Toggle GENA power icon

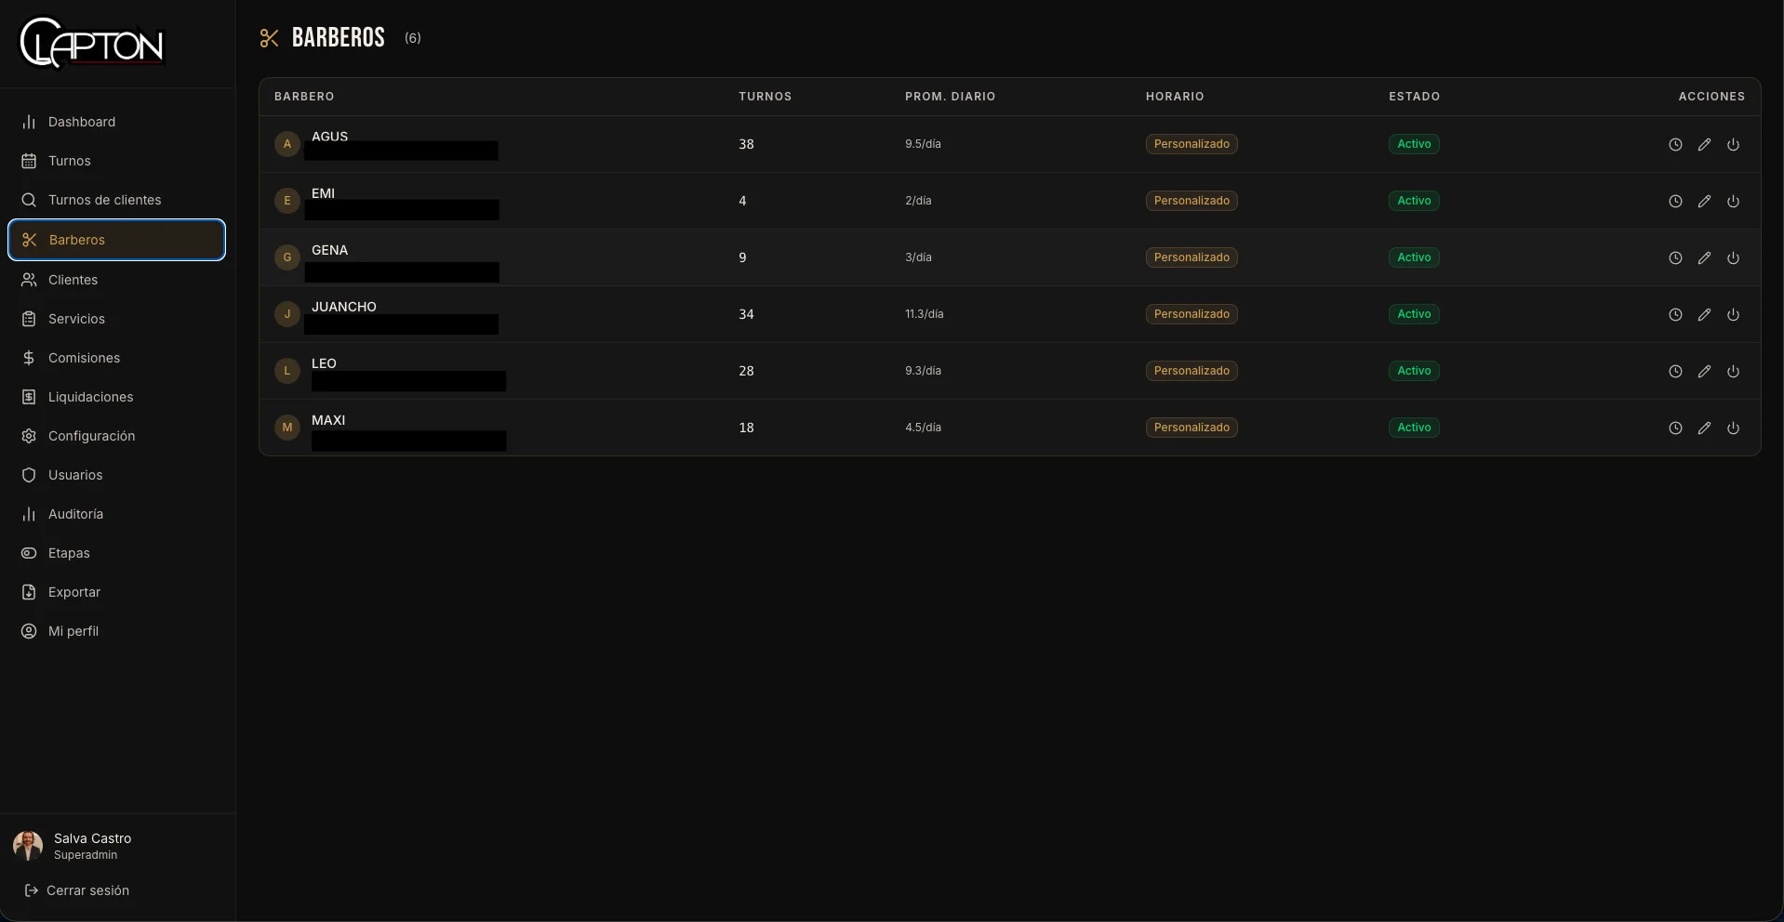coord(1733,258)
